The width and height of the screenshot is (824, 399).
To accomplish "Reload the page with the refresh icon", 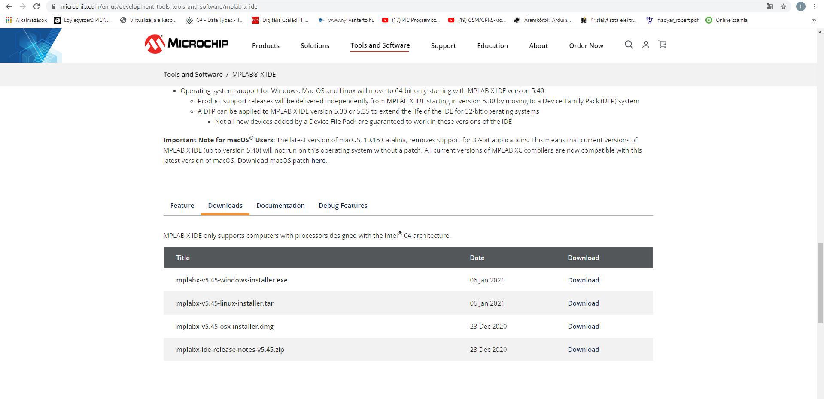I will click(x=36, y=6).
